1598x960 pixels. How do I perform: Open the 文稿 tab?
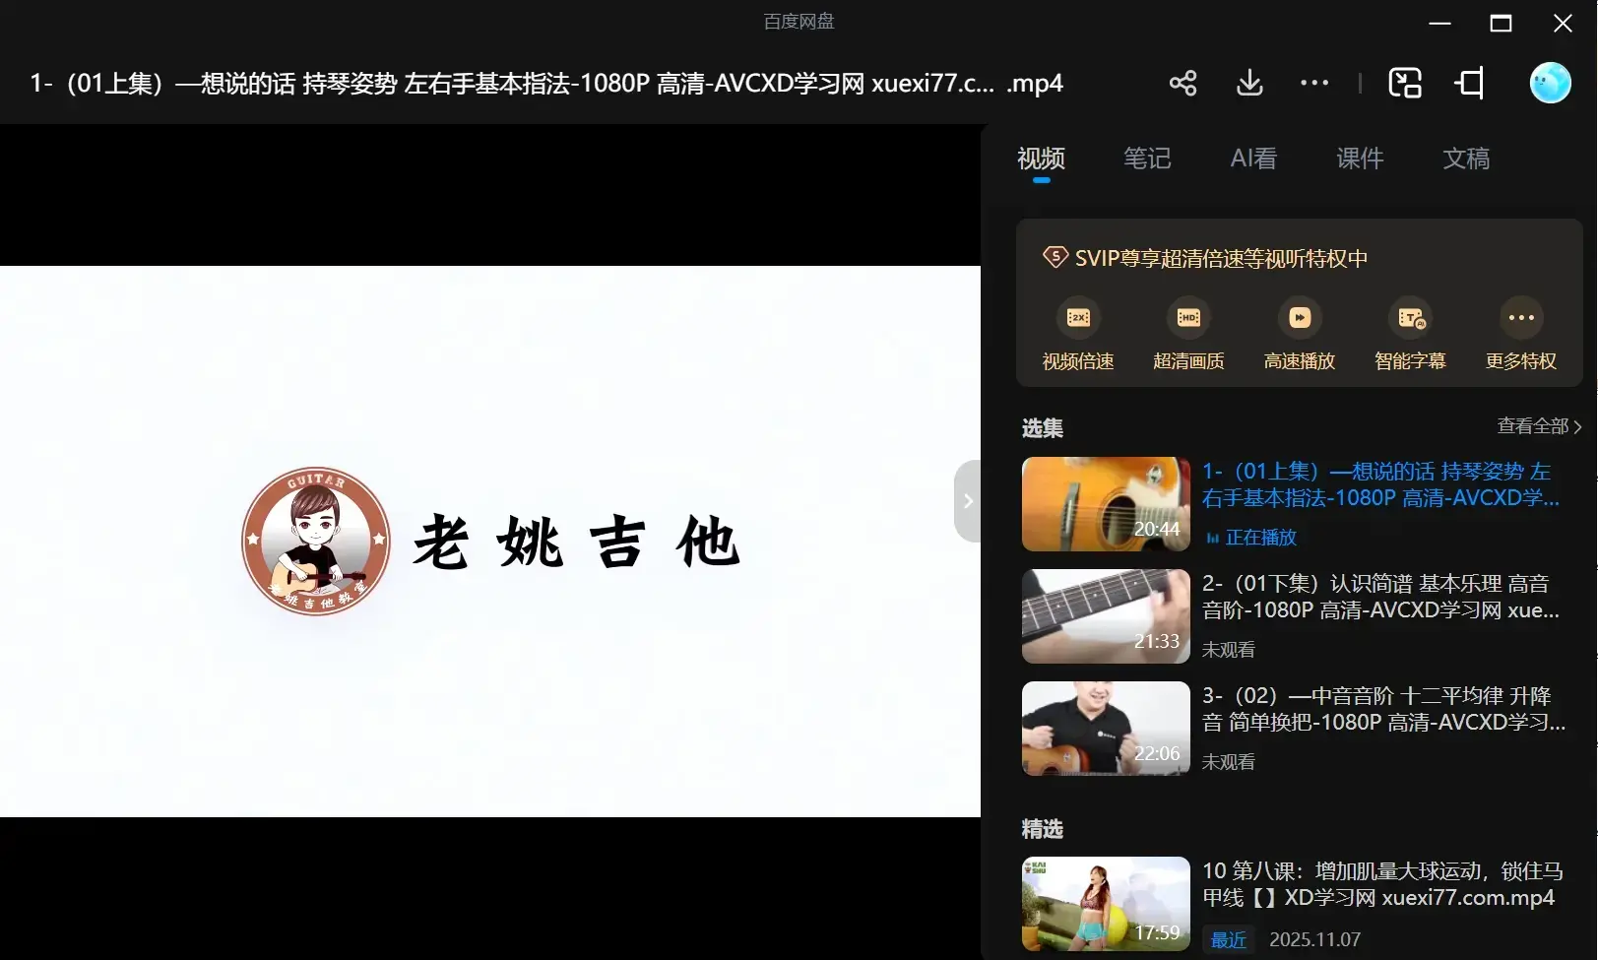point(1465,159)
